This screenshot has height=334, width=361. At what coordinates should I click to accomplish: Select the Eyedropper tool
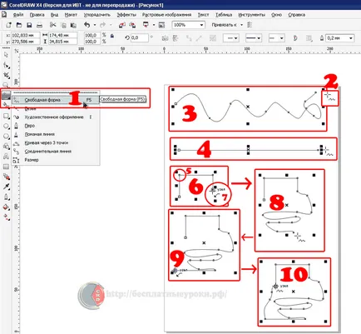pyautogui.click(x=6, y=187)
